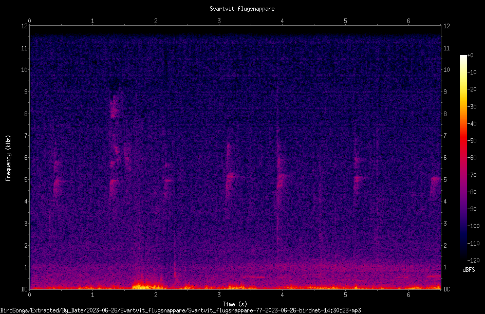Image resolution: width=485 pixels, height=314 pixels.
Task: Click the "-80" color scale value
Action: tap(472, 192)
